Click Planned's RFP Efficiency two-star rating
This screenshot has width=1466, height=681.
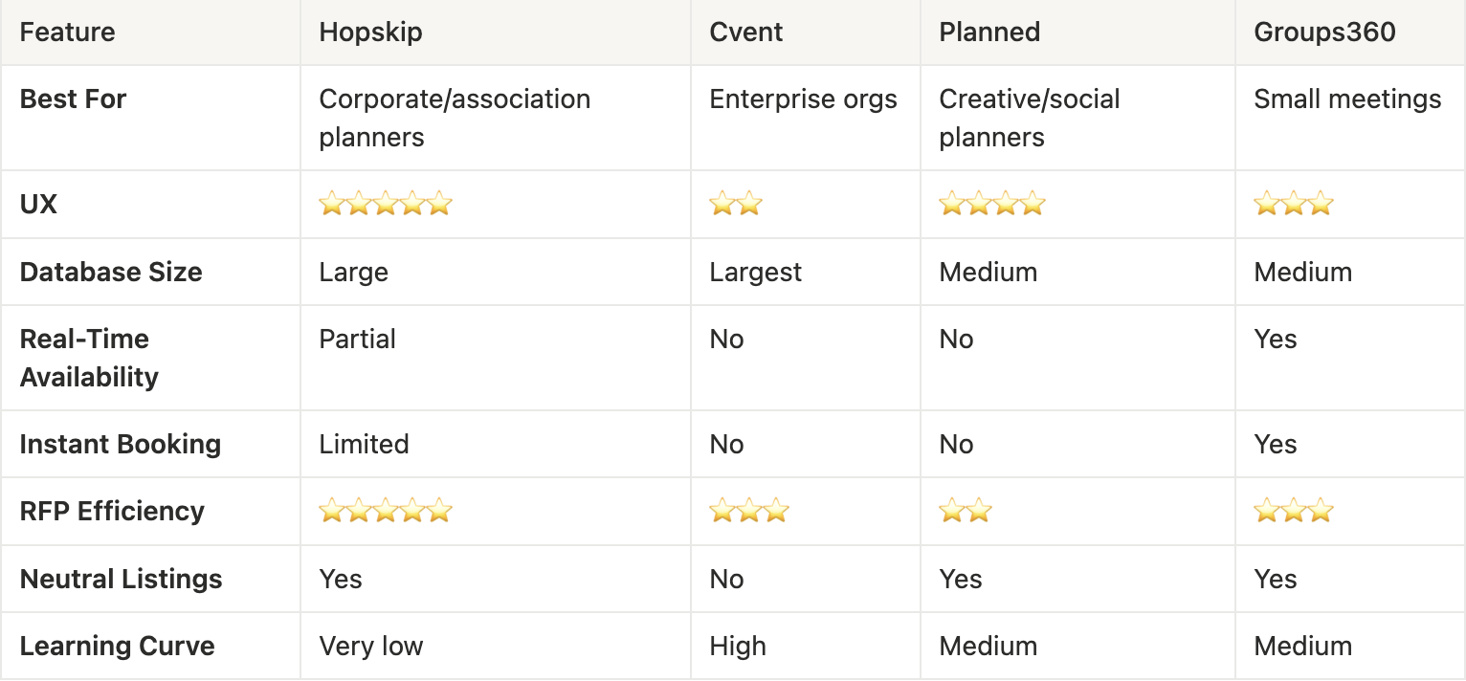(966, 511)
